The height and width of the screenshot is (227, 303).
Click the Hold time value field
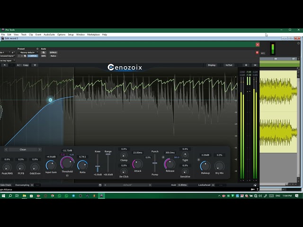[x=182, y=185]
